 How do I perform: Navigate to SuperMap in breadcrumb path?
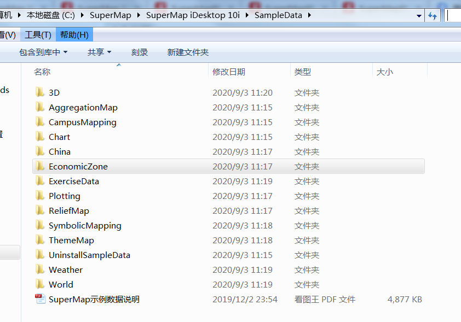[x=111, y=15]
